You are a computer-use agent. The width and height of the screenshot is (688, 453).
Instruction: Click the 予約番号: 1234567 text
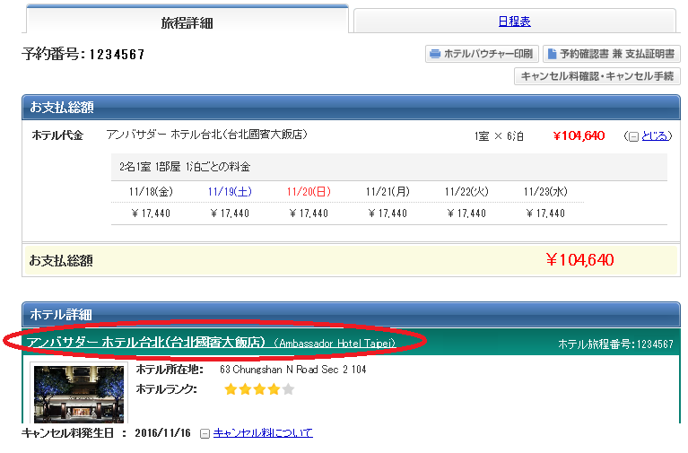click(83, 55)
